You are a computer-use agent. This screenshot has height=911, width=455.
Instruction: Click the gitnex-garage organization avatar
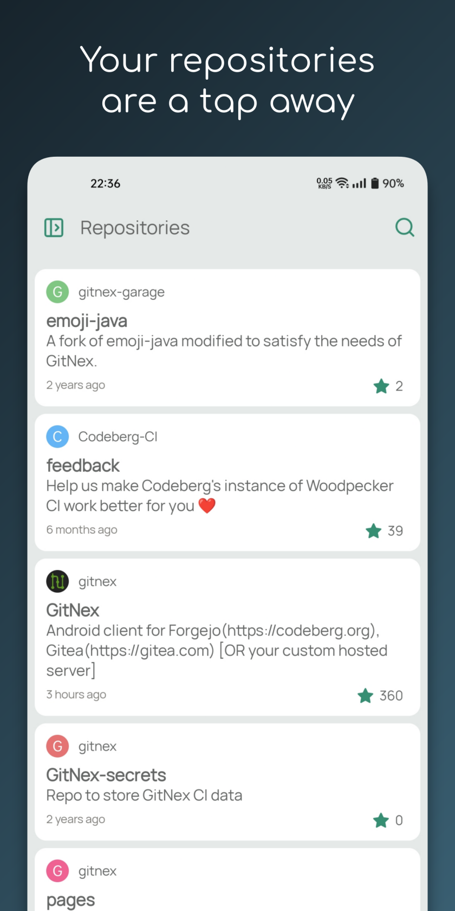(57, 292)
